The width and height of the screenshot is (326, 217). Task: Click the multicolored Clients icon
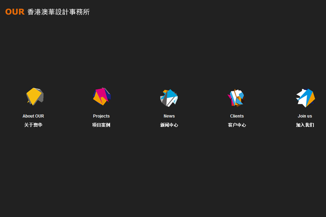point(236,97)
